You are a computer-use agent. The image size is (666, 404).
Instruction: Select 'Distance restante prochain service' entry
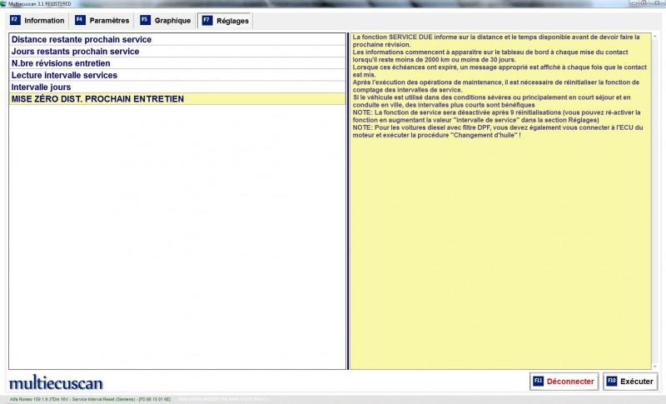pos(82,39)
